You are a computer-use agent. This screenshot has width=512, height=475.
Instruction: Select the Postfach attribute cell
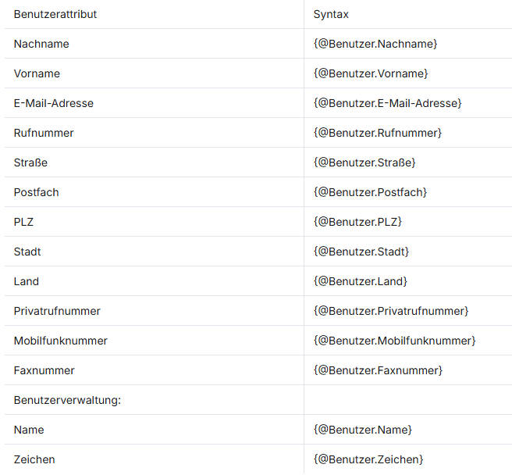[x=36, y=192]
